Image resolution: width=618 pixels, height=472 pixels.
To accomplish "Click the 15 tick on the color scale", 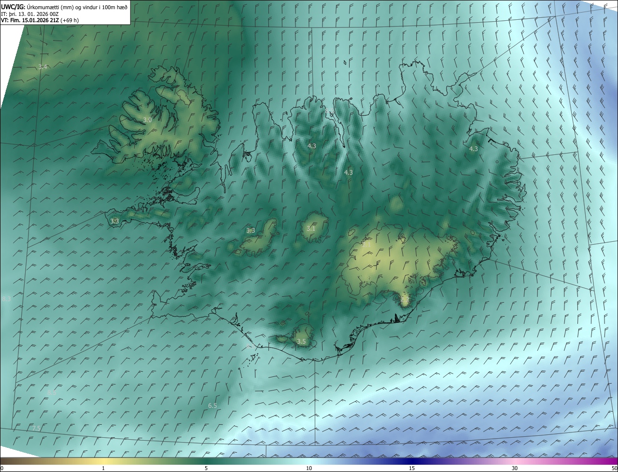I will (412, 469).
